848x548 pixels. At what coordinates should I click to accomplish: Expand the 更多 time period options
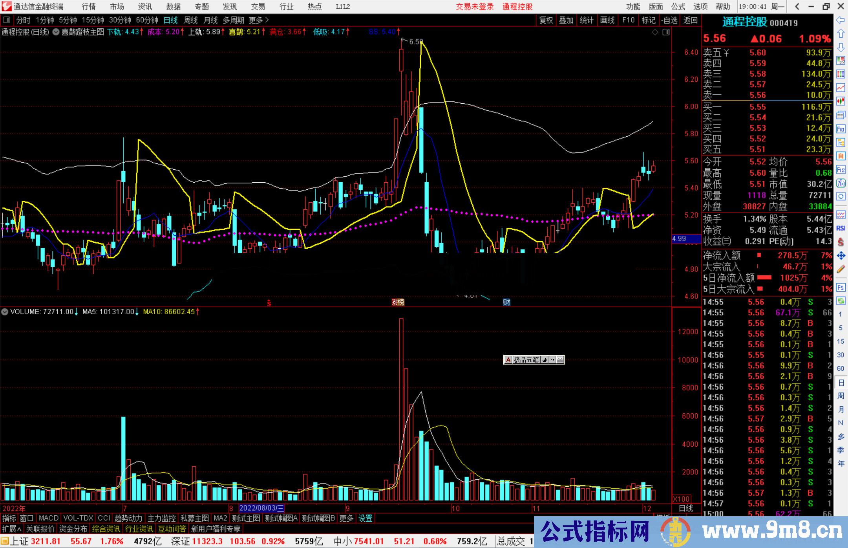[x=258, y=20]
